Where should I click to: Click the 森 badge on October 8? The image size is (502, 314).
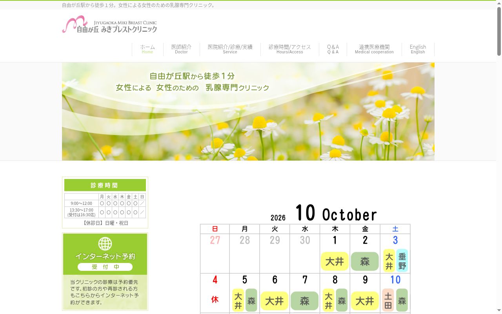(342, 300)
